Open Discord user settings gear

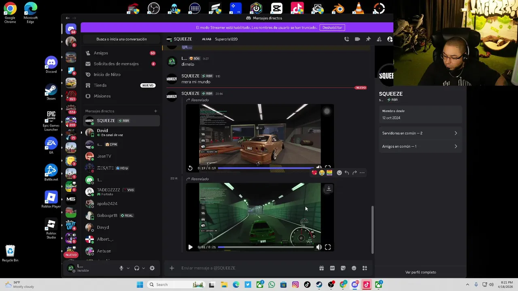152,268
